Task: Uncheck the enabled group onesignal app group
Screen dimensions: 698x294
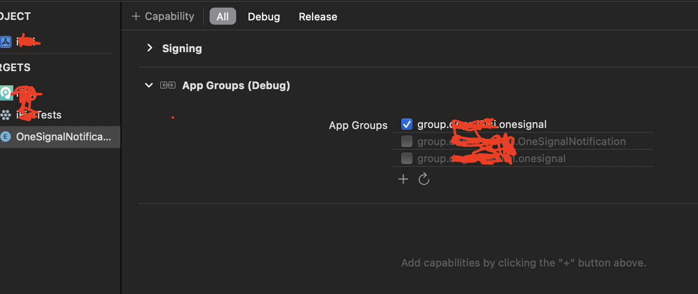Action: coord(406,124)
